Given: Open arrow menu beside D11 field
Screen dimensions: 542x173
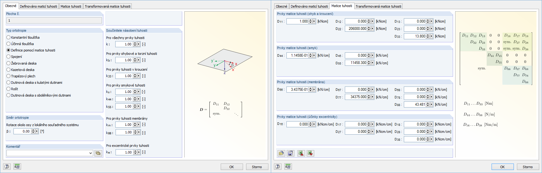Looking at the screenshot, I should [x=314, y=21].
